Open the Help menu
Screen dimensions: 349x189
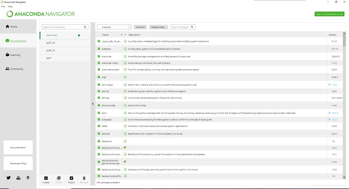point(10,7)
